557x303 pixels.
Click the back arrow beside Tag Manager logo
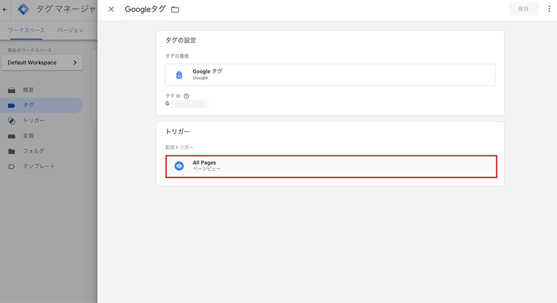click(x=5, y=9)
